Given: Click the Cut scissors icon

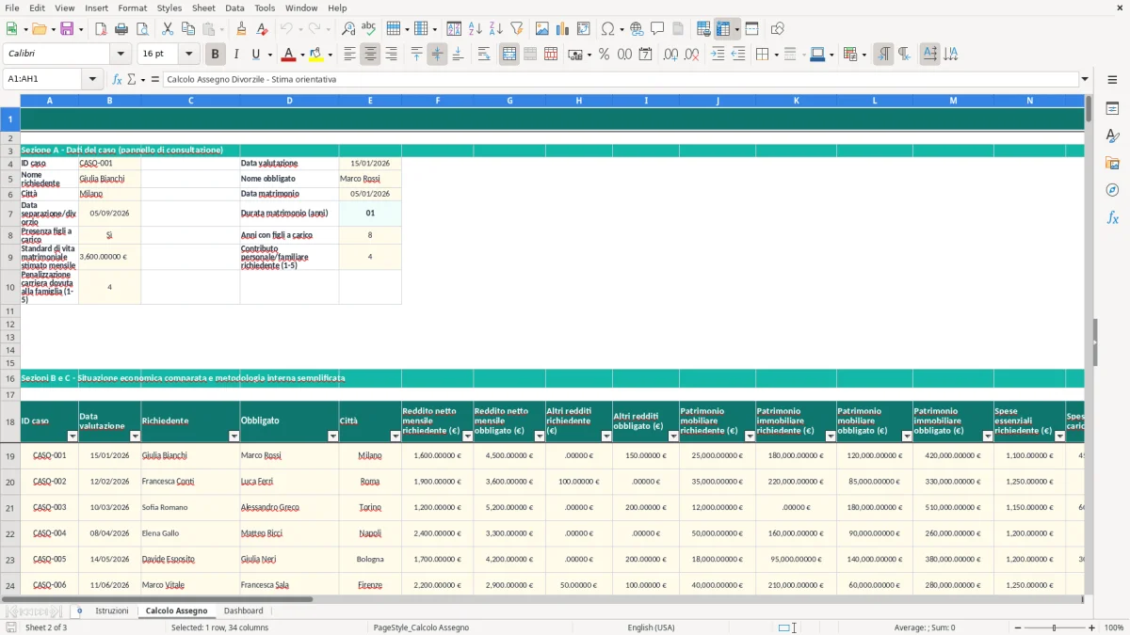Looking at the screenshot, I should click(168, 29).
